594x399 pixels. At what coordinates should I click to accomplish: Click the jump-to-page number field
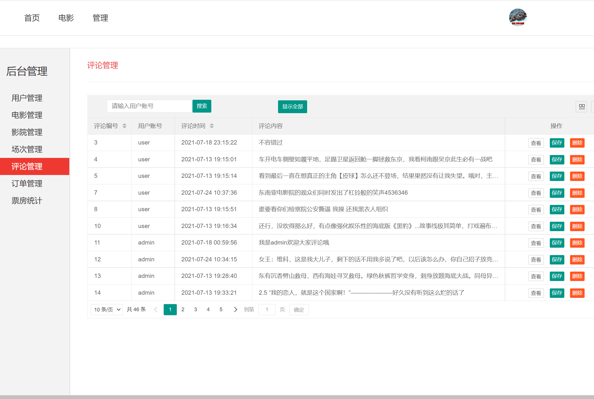point(267,310)
